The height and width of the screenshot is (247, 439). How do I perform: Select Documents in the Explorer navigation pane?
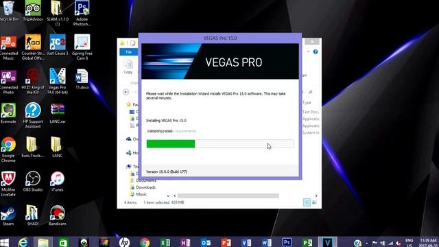tap(146, 180)
